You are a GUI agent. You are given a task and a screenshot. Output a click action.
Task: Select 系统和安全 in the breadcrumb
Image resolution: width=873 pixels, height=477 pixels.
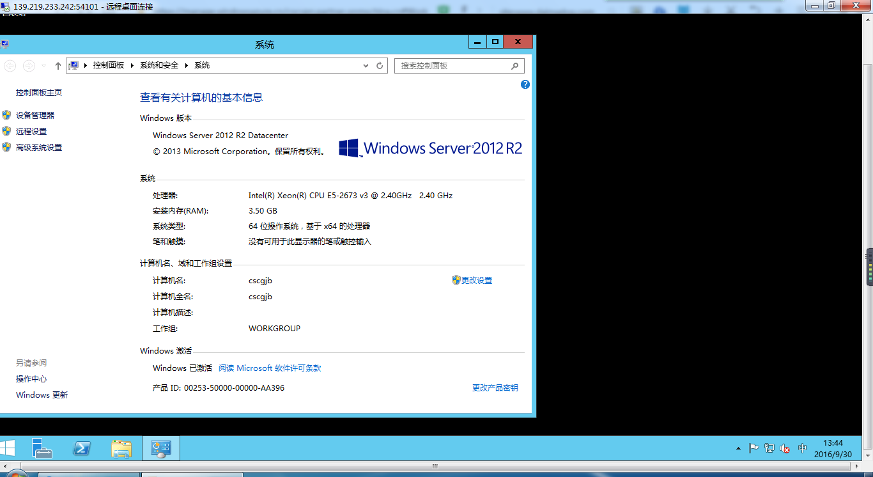[159, 65]
